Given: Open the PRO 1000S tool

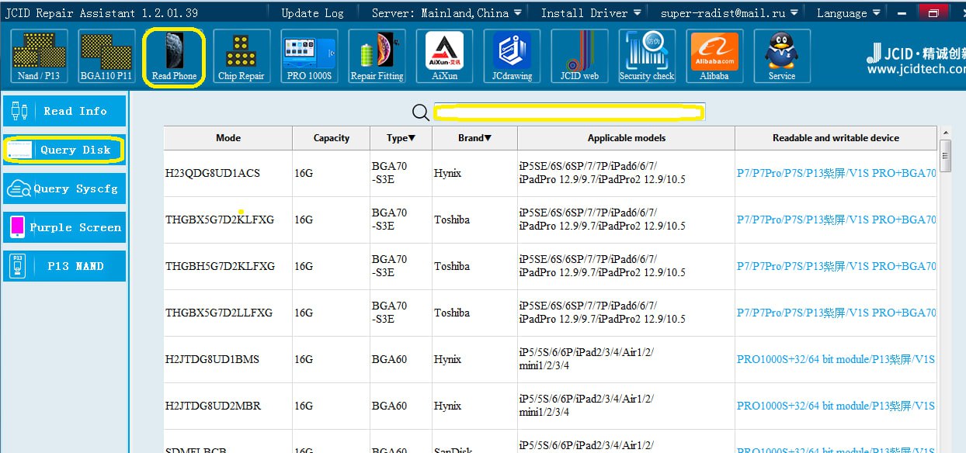Looking at the screenshot, I should (309, 56).
